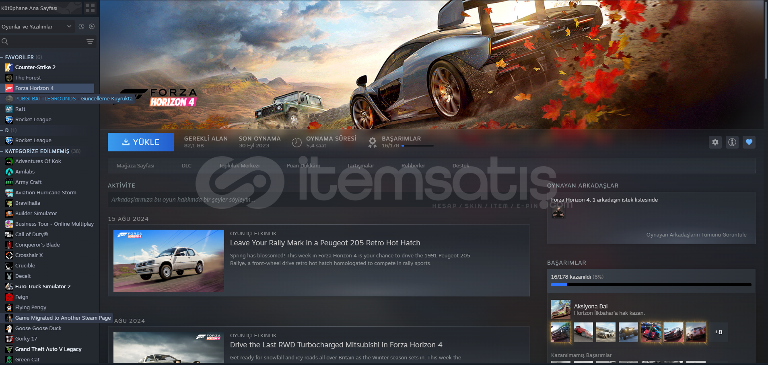Click the Call of Duty icon
768x365 pixels.
(9, 234)
